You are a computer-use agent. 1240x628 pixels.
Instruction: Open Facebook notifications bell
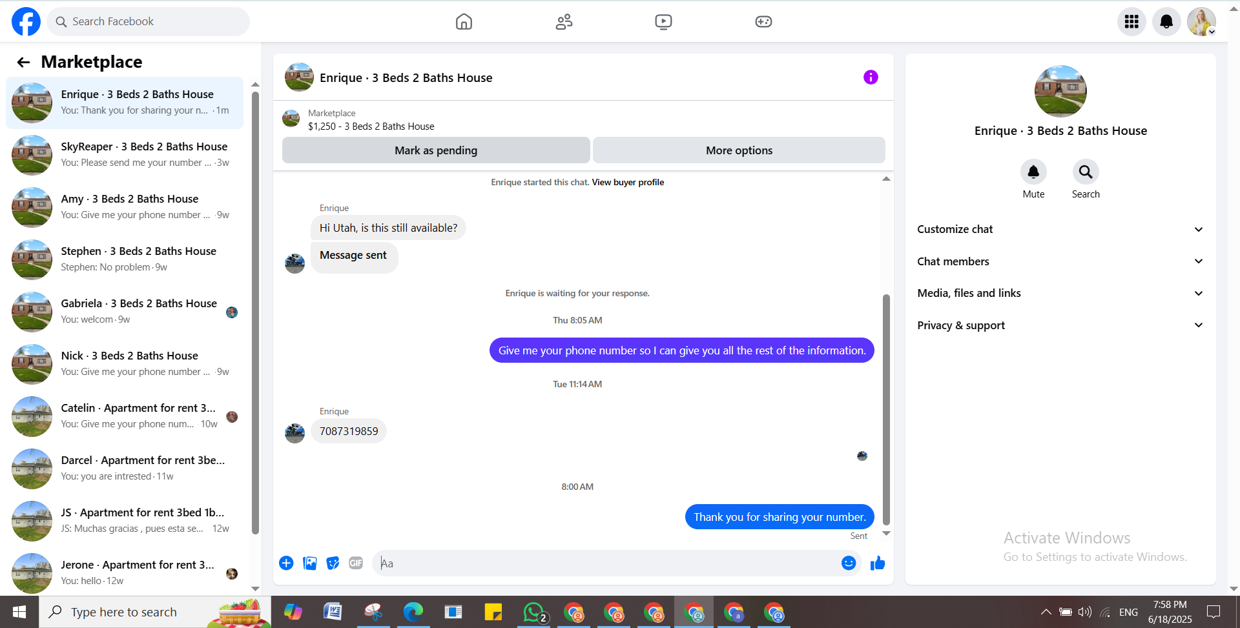coord(1166,22)
